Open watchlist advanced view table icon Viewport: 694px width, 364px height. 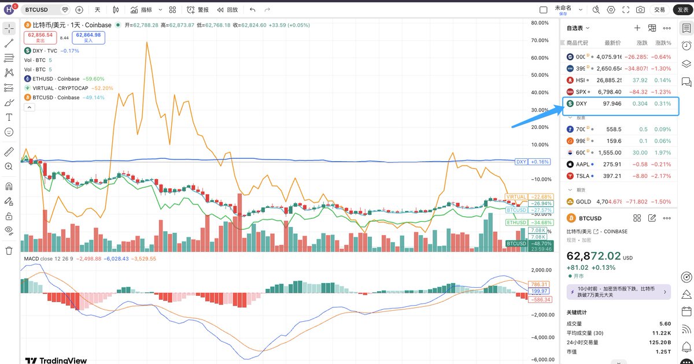tap(652, 28)
